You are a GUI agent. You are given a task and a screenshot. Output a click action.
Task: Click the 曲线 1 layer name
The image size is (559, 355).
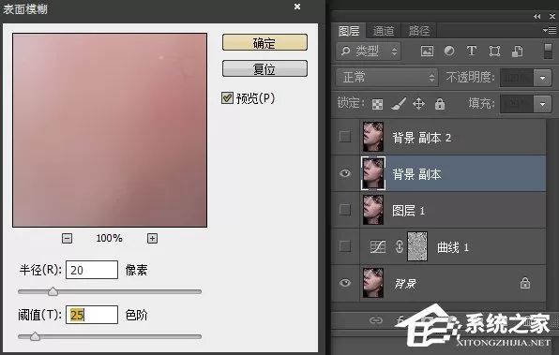click(453, 246)
